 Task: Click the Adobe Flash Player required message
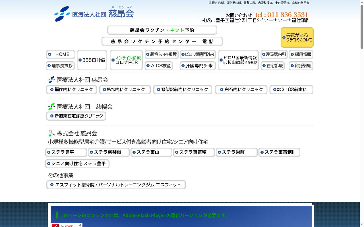click(143, 215)
